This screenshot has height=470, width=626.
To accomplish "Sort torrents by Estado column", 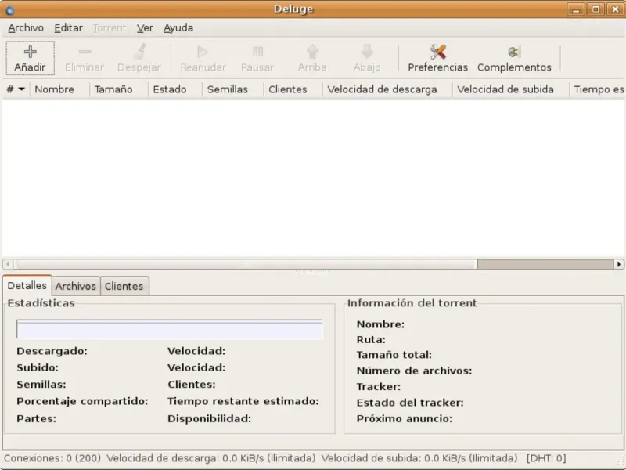I will [175, 89].
